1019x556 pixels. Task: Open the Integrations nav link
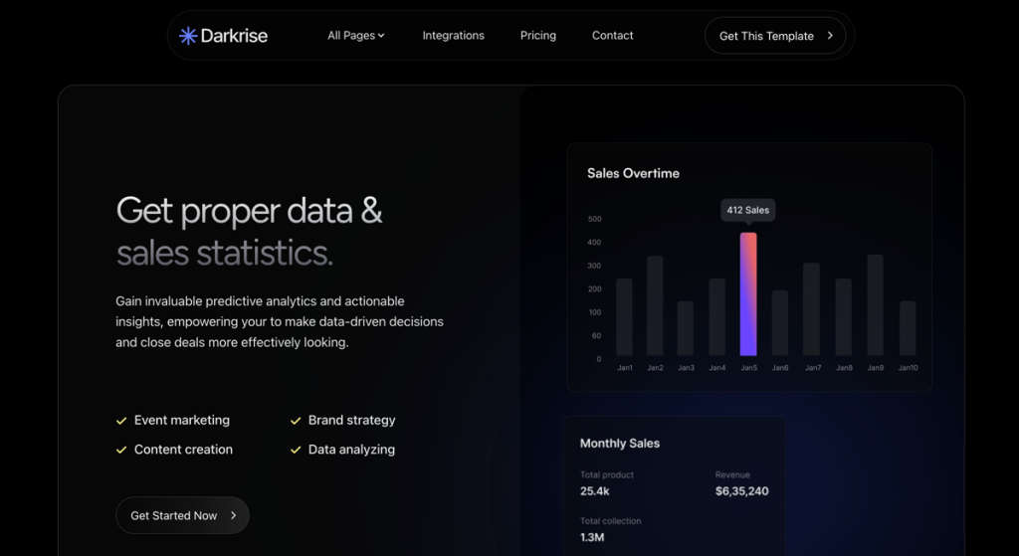453,36
